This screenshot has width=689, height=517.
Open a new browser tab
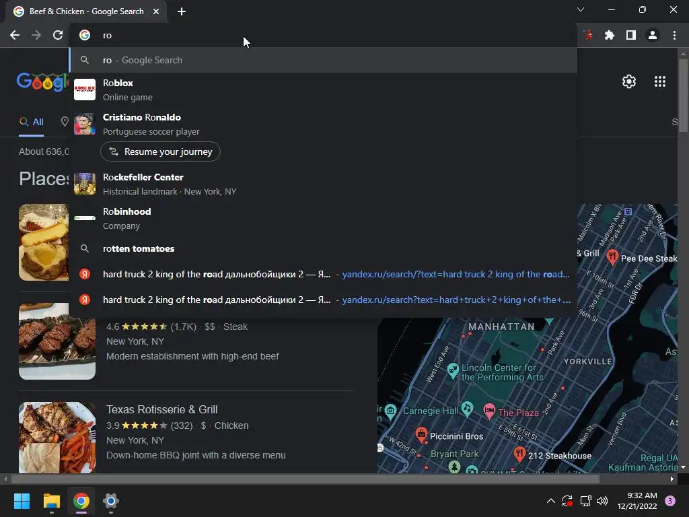pyautogui.click(x=182, y=11)
